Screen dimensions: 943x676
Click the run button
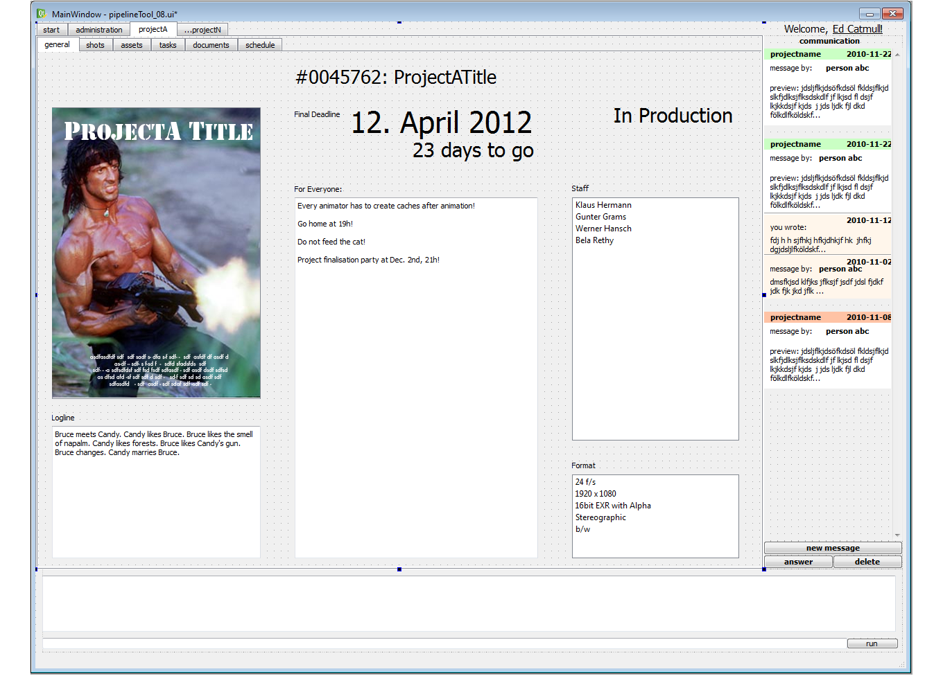click(872, 643)
